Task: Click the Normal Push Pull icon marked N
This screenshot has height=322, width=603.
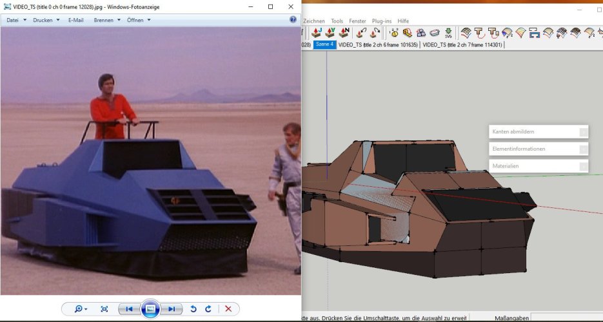Action: tap(344, 33)
